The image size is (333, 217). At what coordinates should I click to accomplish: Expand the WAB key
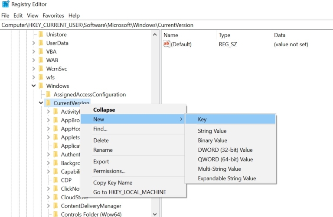point(33,60)
